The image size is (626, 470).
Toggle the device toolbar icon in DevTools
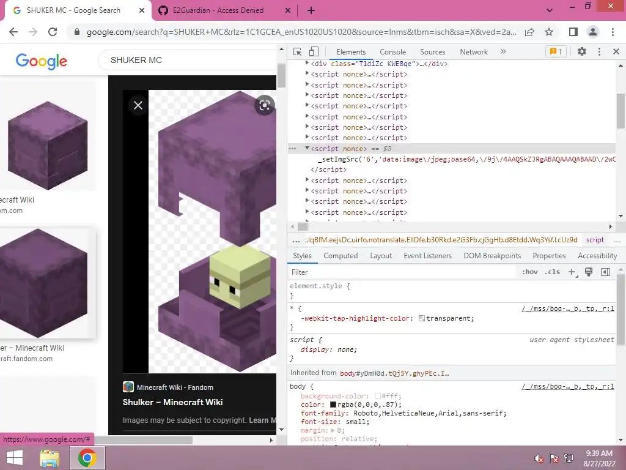314,51
